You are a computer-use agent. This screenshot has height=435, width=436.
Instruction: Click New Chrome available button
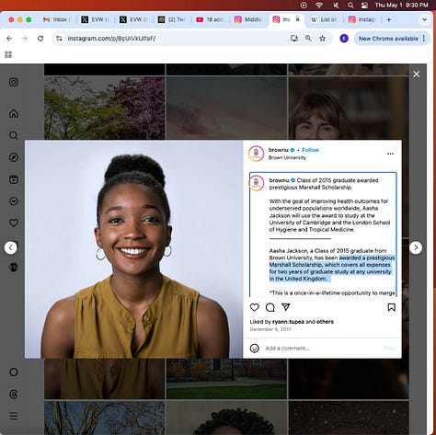(388, 39)
